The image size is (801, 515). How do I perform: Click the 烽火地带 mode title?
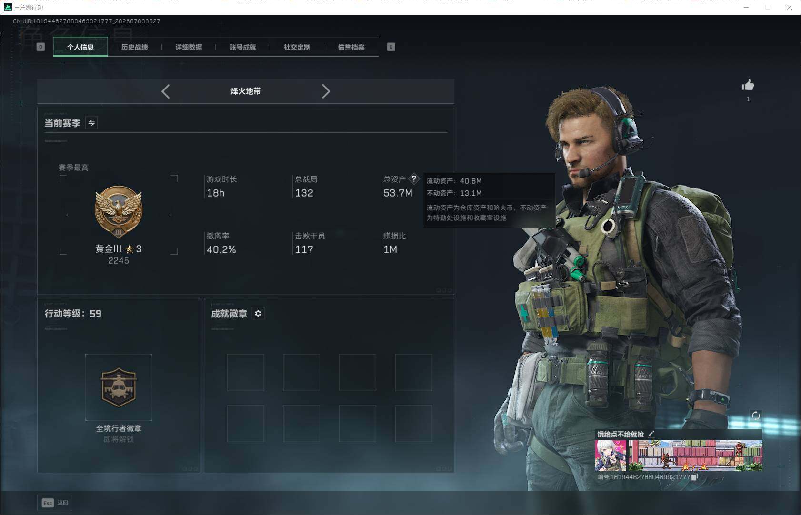coord(246,91)
